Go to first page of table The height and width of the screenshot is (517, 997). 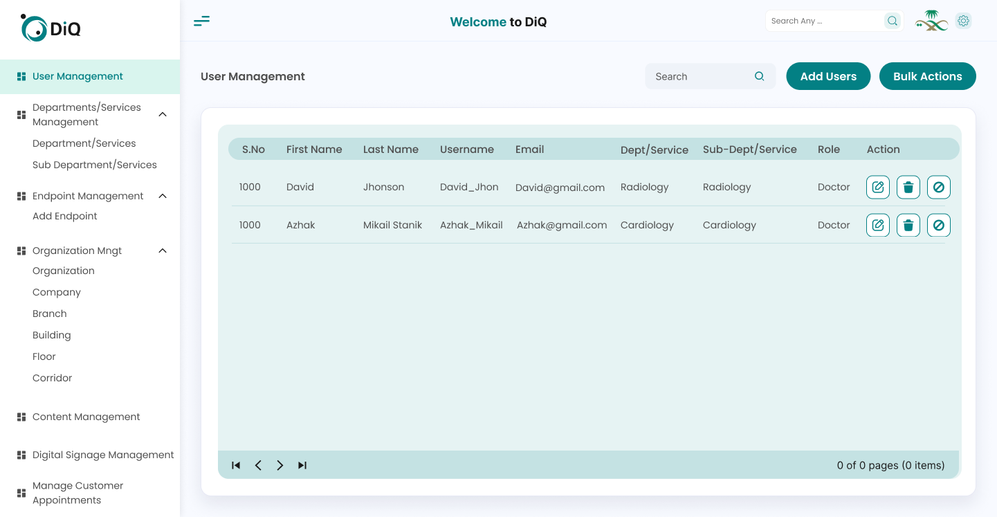tap(236, 465)
